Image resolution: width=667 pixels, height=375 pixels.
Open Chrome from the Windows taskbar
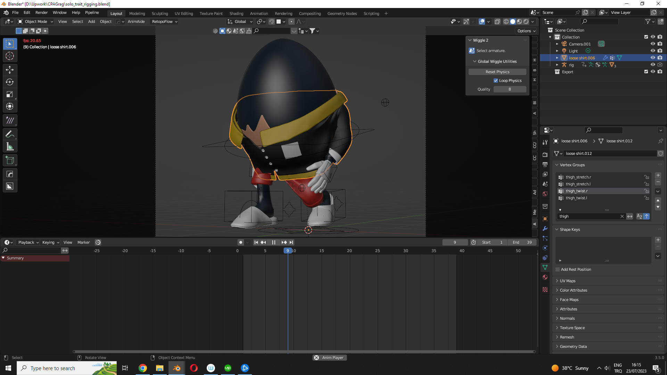142,368
